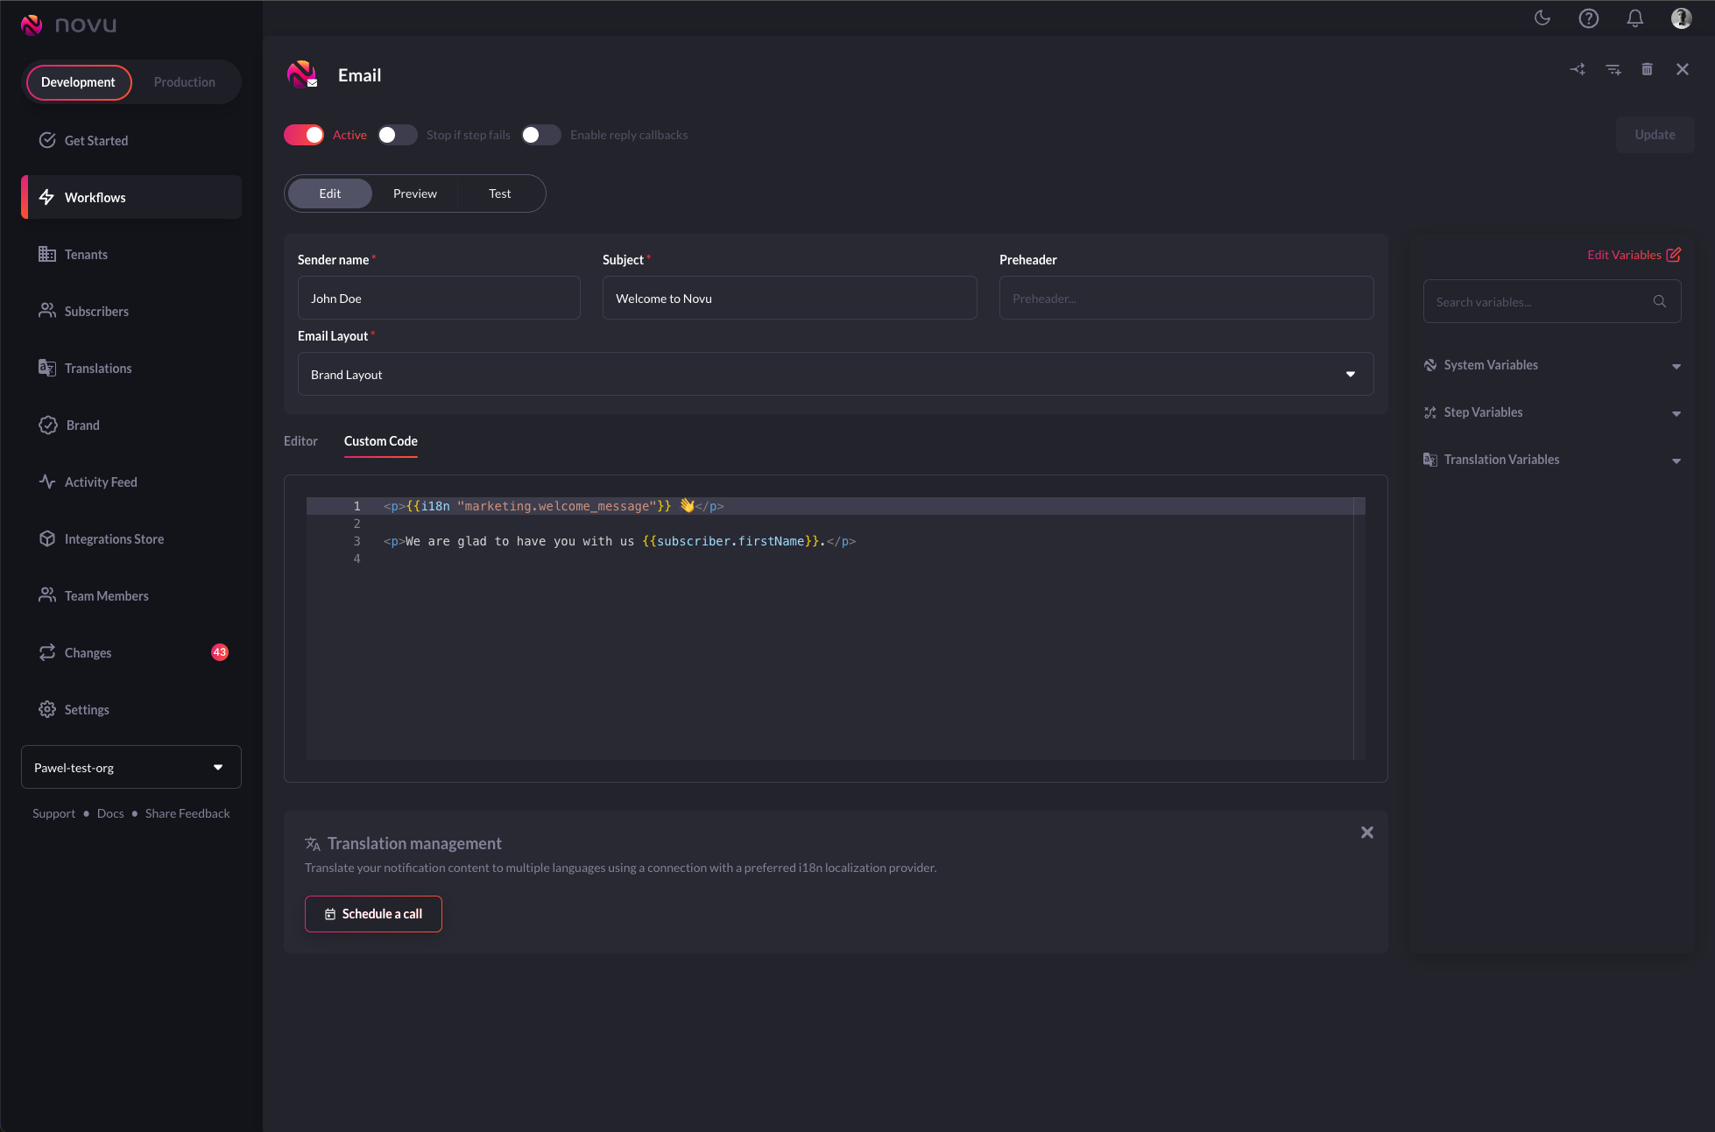Enable reply callbacks toggle
1715x1132 pixels.
[x=540, y=135]
